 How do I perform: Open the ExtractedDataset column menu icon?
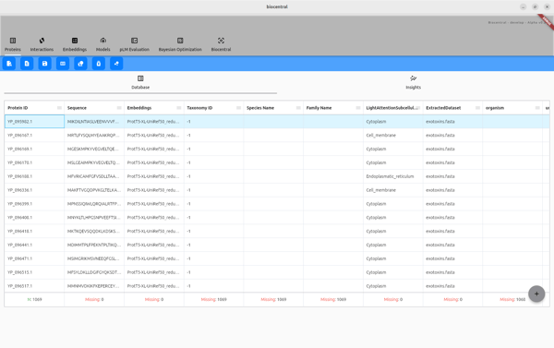pyautogui.click(x=477, y=108)
